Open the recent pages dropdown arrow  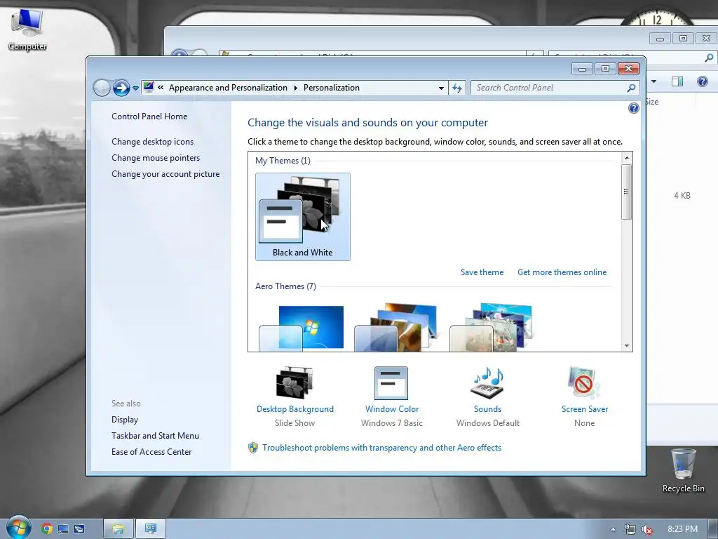[x=135, y=88]
